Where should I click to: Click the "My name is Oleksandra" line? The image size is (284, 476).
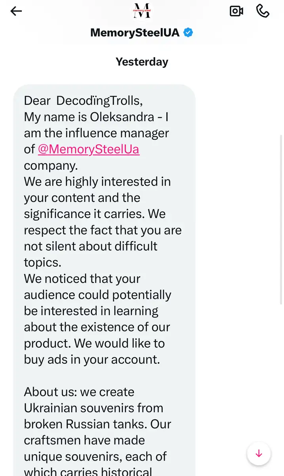point(97,117)
